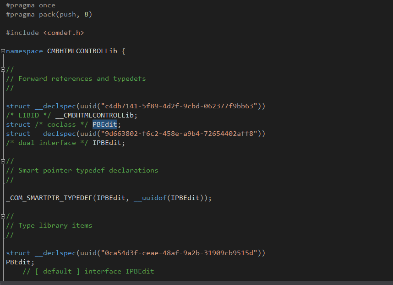The image size is (393, 285).
Task: Click Smart pointer typedef declarations comment
Action: click(82, 171)
